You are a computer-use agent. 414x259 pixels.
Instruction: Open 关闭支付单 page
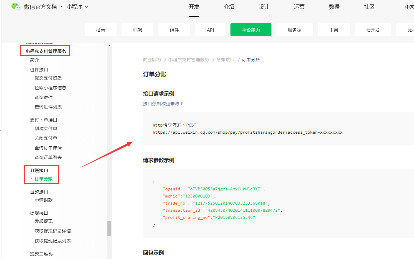coord(46,138)
